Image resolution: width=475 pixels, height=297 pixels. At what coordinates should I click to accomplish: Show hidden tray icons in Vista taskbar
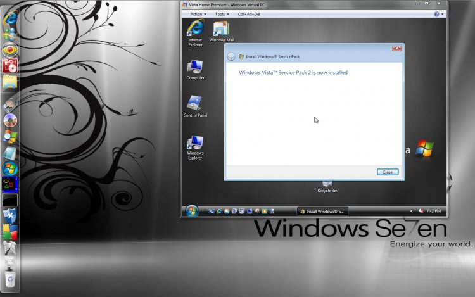(411, 211)
